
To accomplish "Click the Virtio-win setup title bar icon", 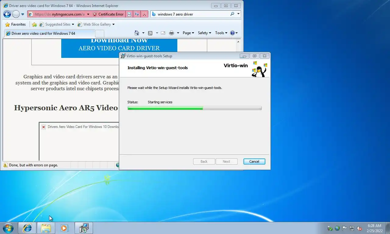I will [x=123, y=56].
